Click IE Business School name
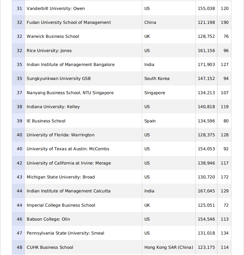Image resolution: width=244 pixels, height=255 pixels. 46,121
